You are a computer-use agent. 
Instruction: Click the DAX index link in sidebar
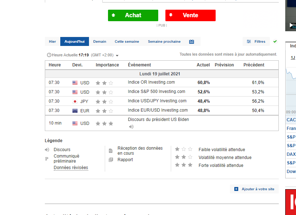click(x=291, y=154)
